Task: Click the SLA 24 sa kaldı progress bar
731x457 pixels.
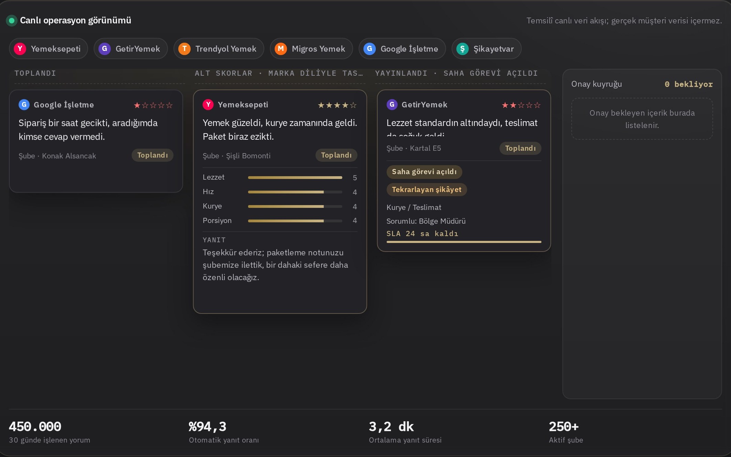Action: pyautogui.click(x=464, y=242)
